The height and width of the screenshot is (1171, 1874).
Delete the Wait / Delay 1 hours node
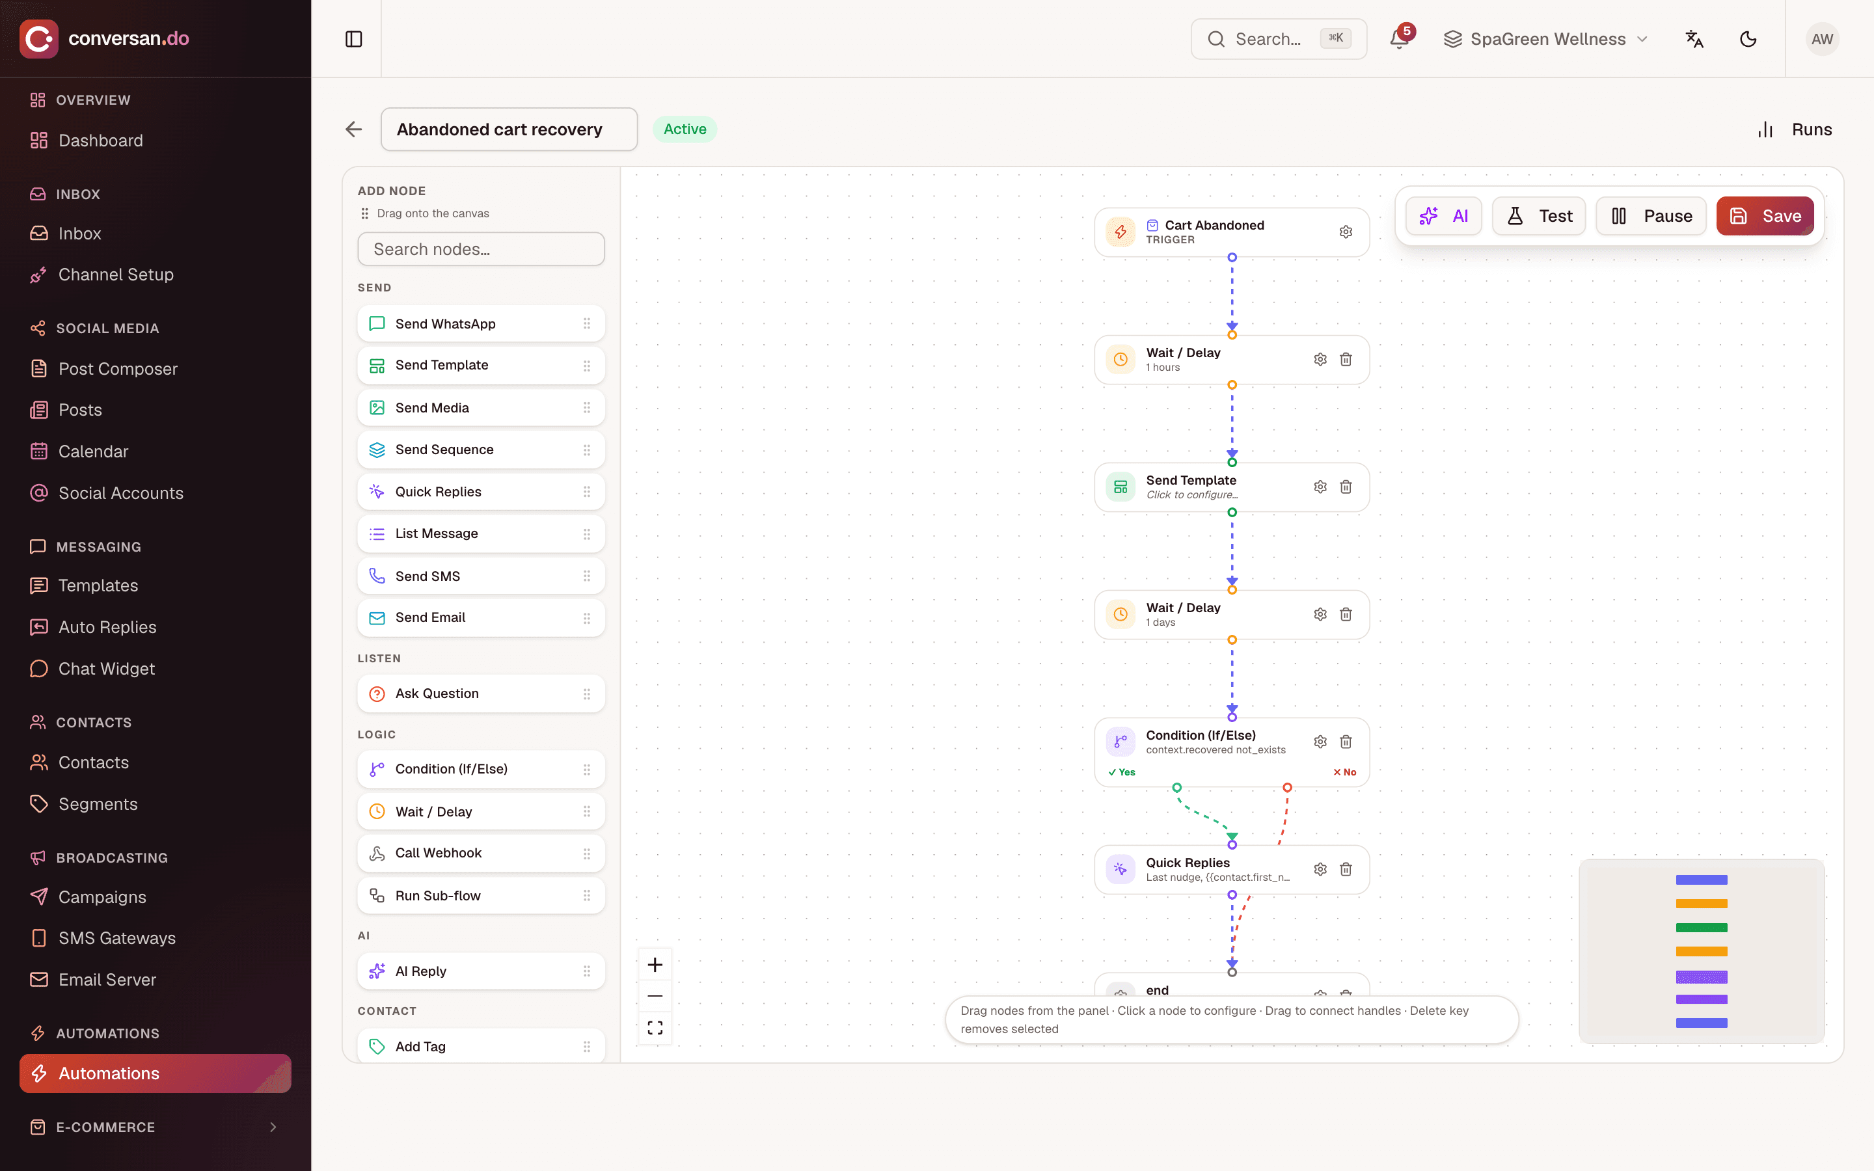1346,359
